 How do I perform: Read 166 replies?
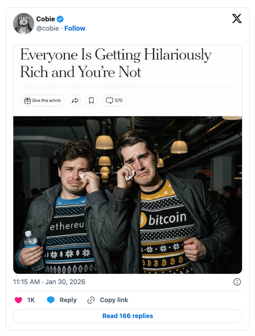(x=127, y=316)
